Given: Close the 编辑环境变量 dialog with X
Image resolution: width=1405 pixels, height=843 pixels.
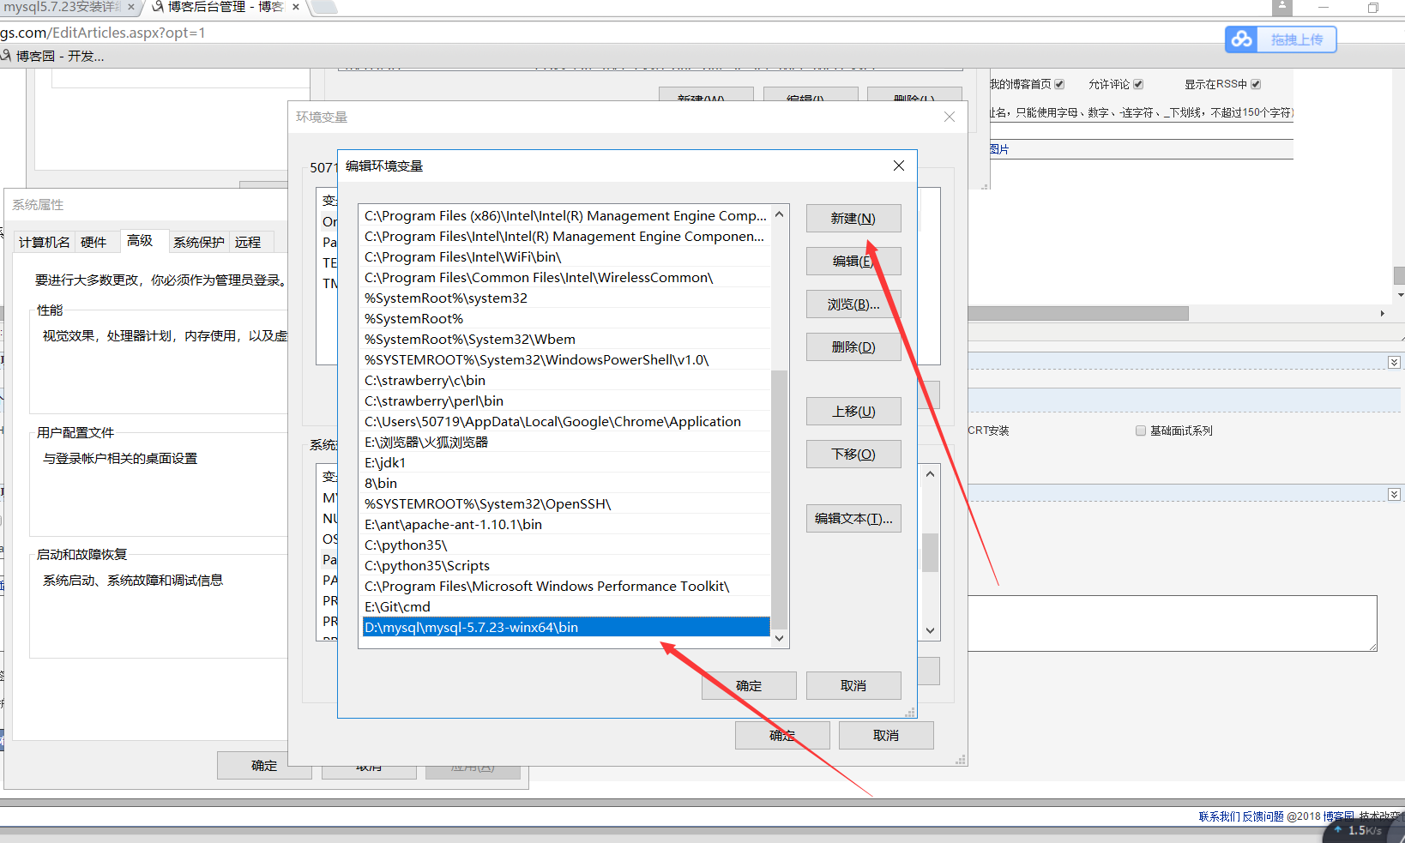Looking at the screenshot, I should [898, 166].
